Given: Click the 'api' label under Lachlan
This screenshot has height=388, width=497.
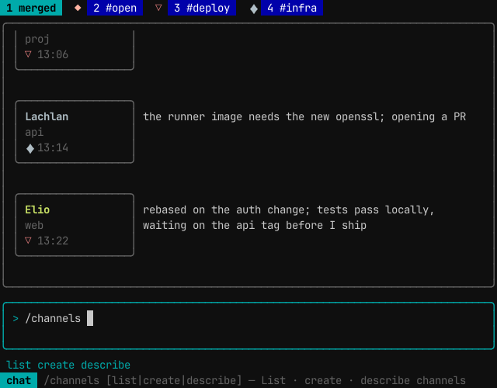Looking at the screenshot, I should tap(34, 132).
